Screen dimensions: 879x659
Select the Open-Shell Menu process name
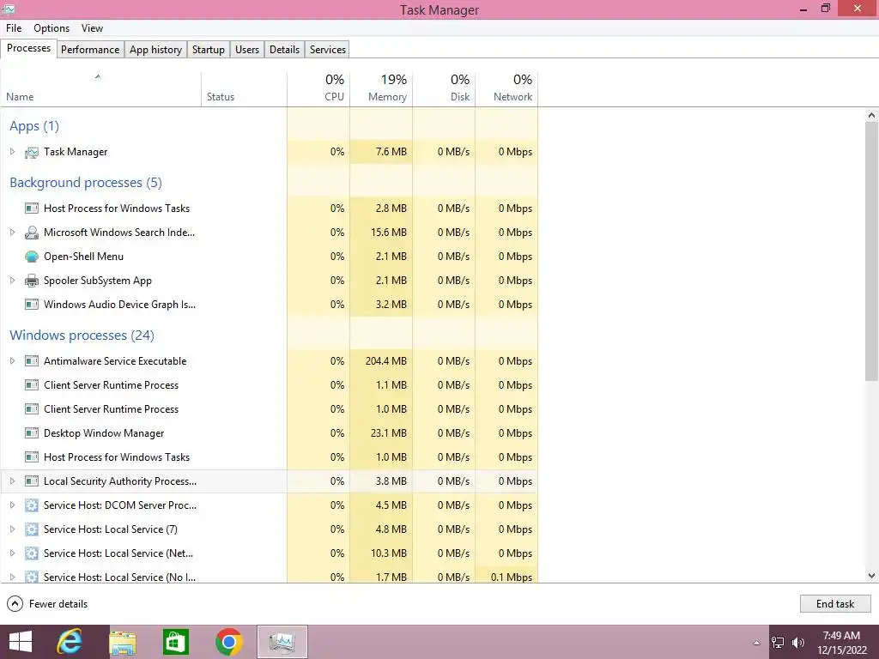point(83,257)
